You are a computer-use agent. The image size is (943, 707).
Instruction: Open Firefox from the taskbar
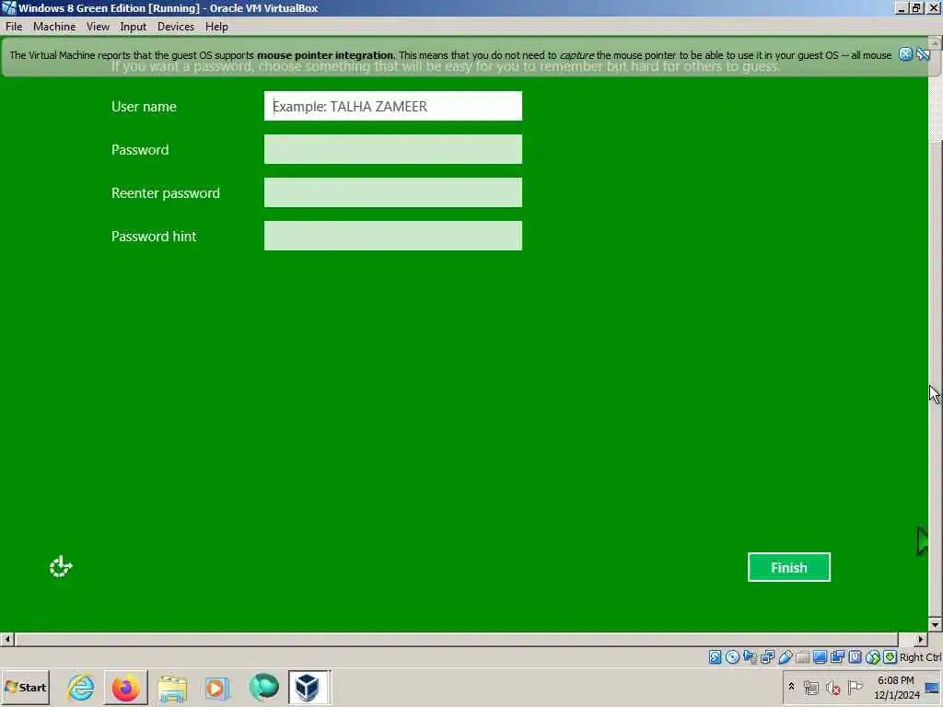tap(125, 687)
